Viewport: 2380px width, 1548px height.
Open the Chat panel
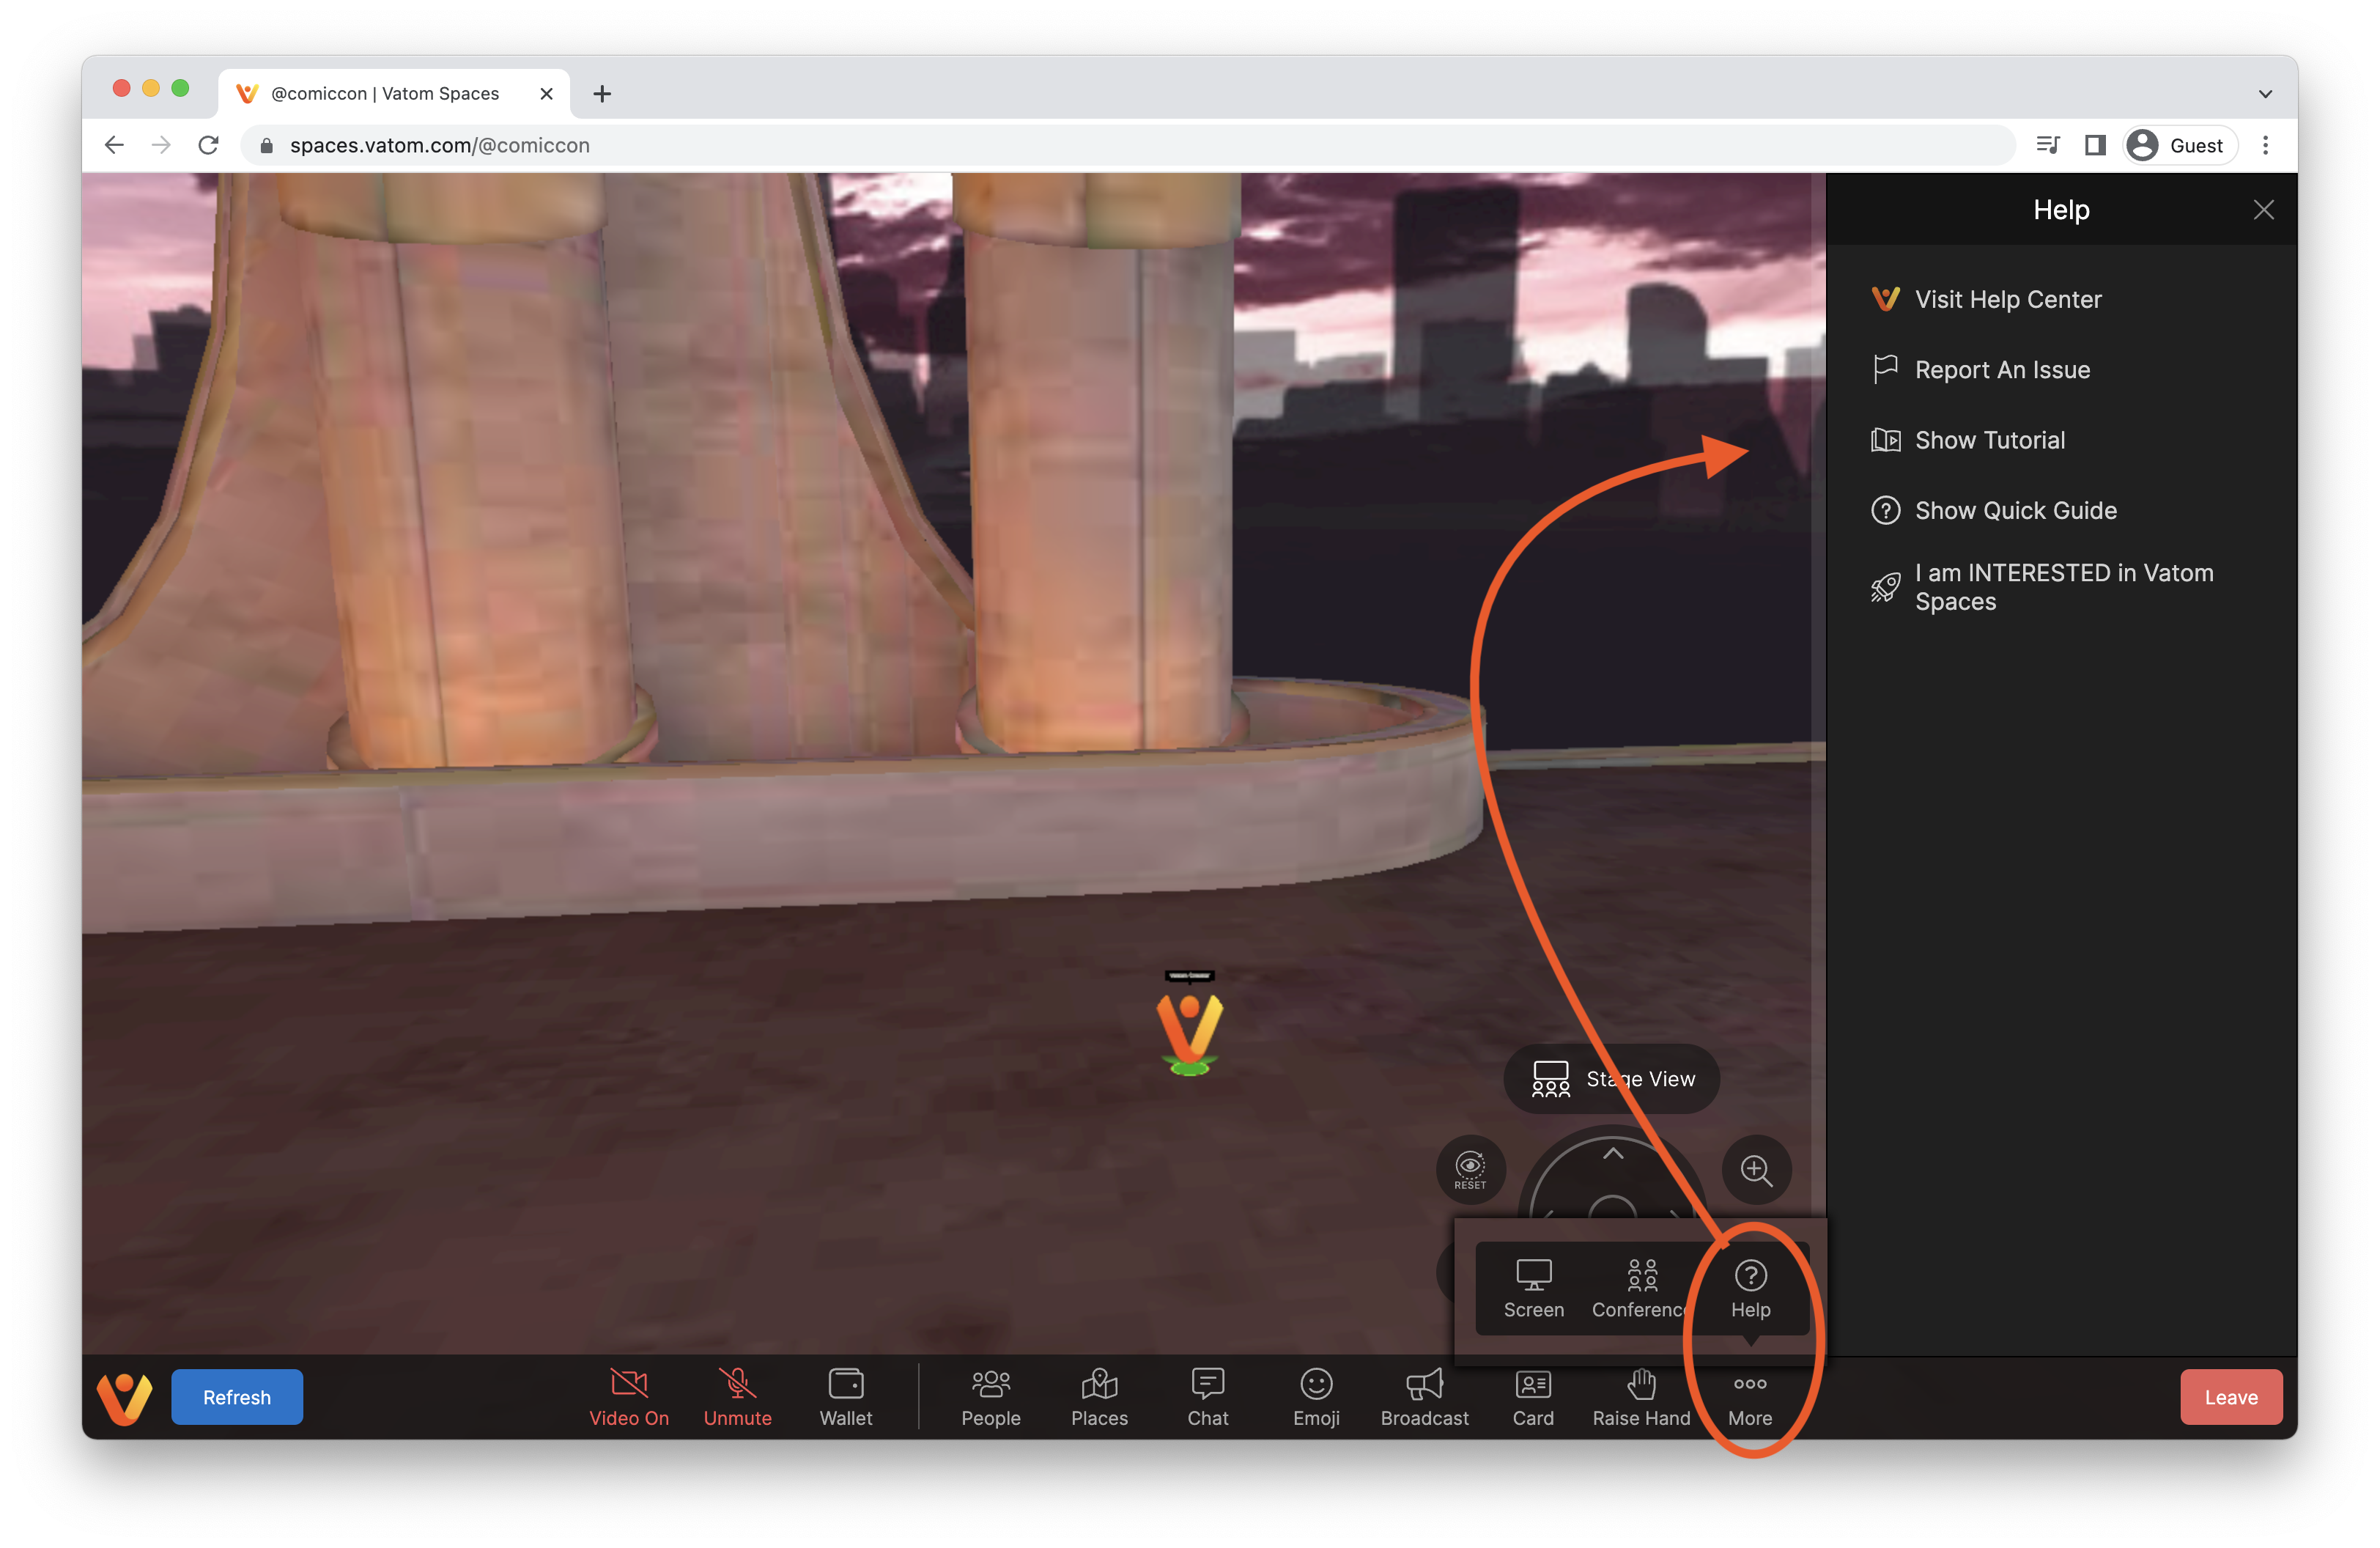point(1207,1397)
